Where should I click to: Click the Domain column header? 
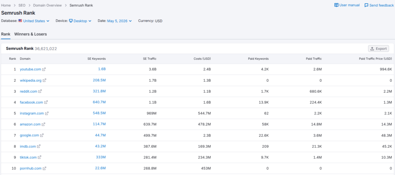coord(25,59)
